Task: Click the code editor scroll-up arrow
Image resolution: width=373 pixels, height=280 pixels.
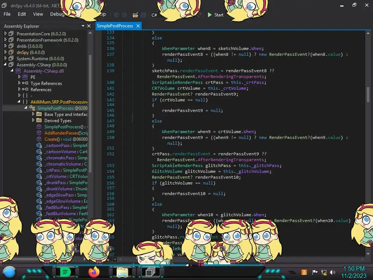Action: pyautogui.click(x=368, y=33)
